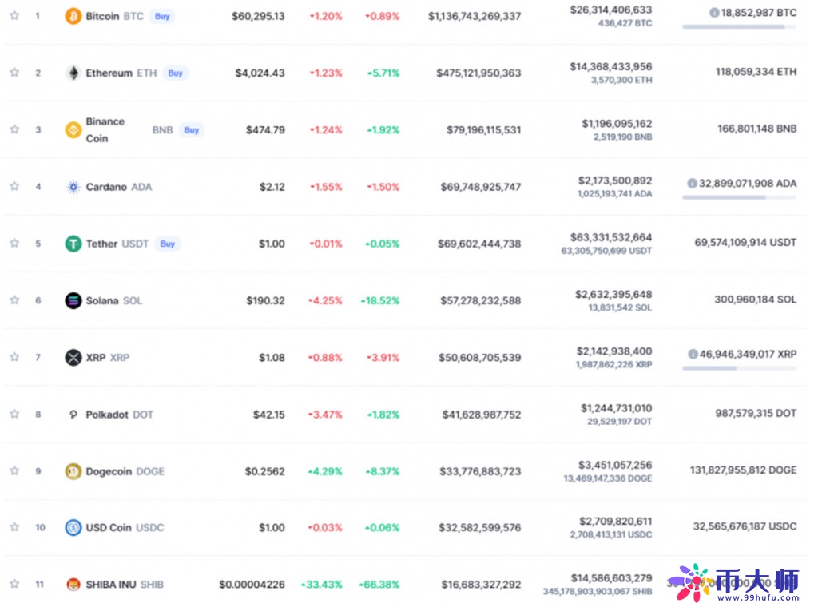The width and height of the screenshot is (818, 603).
Task: Star SHIBA INU for watchlist
Action: coord(14,584)
